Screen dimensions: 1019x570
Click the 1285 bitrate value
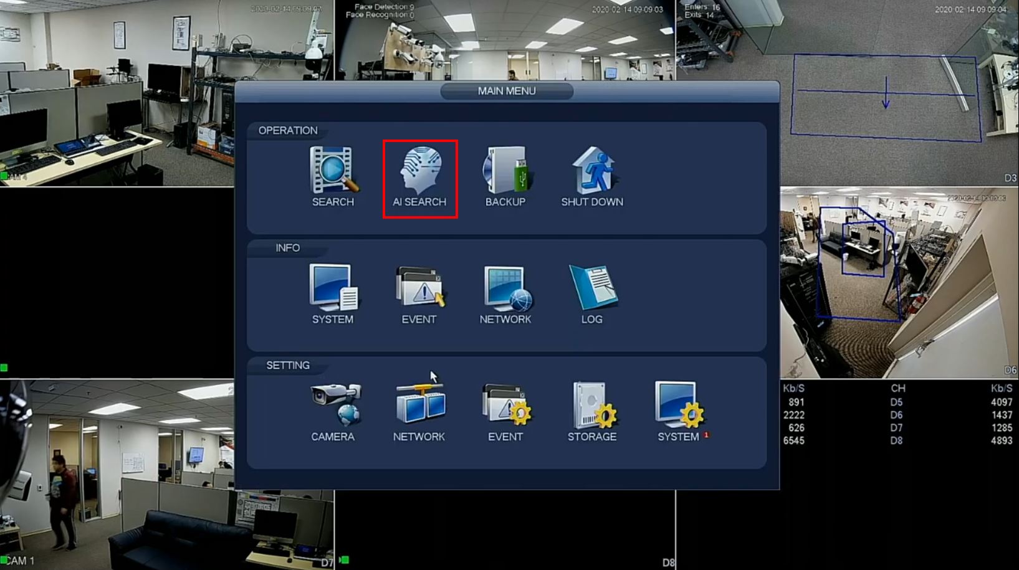pos(1002,428)
